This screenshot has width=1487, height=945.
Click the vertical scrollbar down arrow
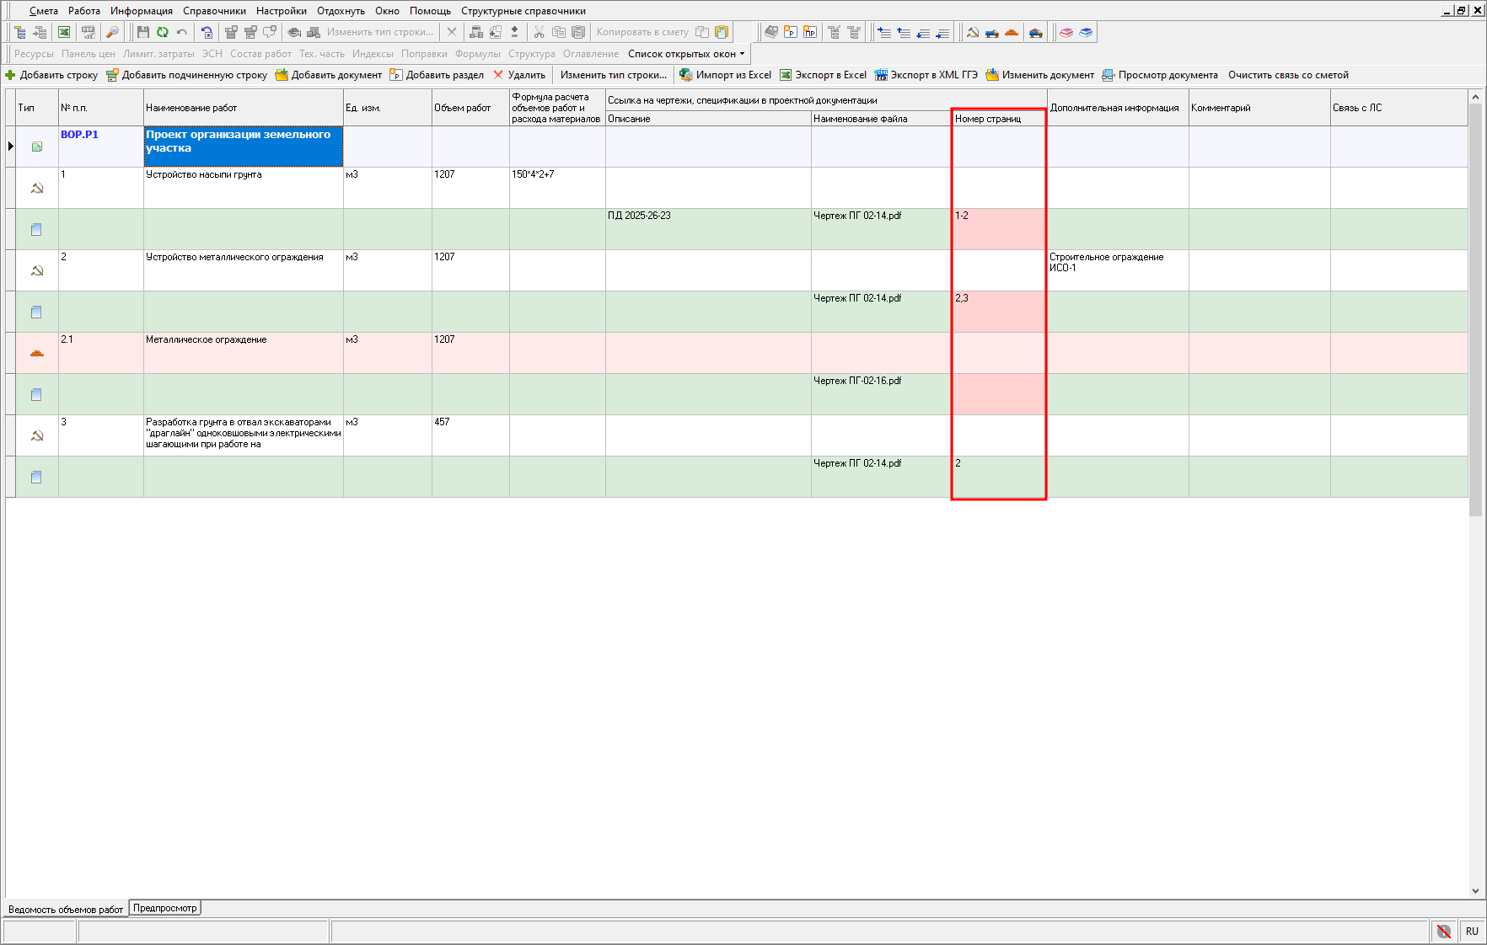(1475, 890)
